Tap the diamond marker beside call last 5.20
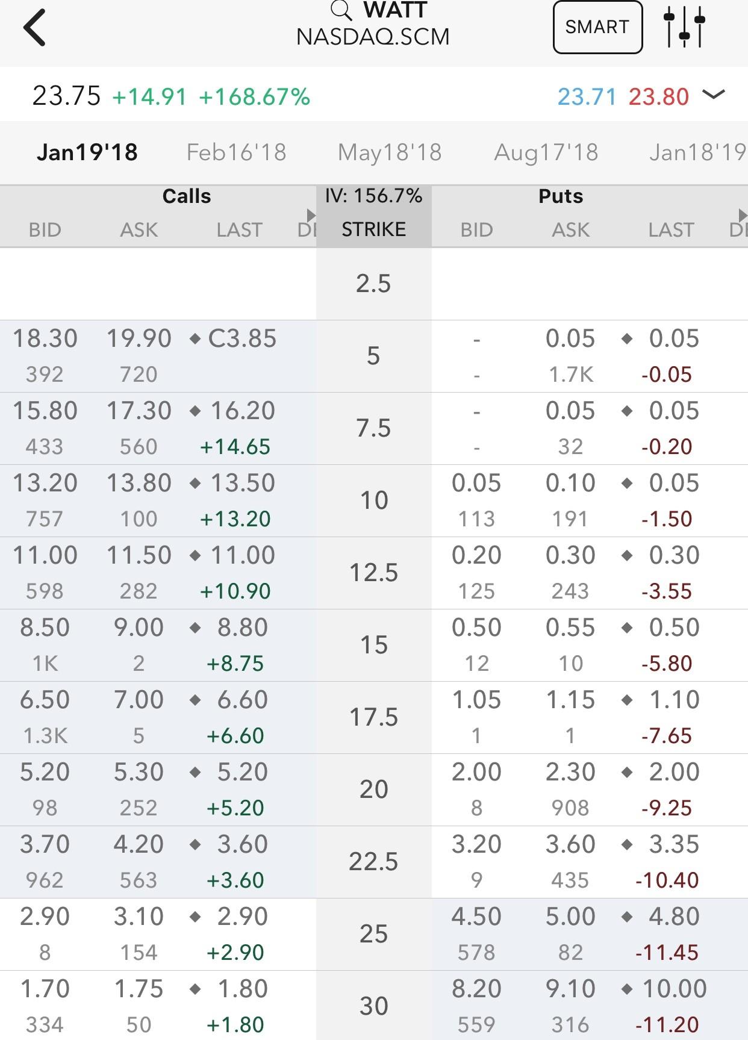Image resolution: width=748 pixels, height=1040 pixels. click(195, 773)
